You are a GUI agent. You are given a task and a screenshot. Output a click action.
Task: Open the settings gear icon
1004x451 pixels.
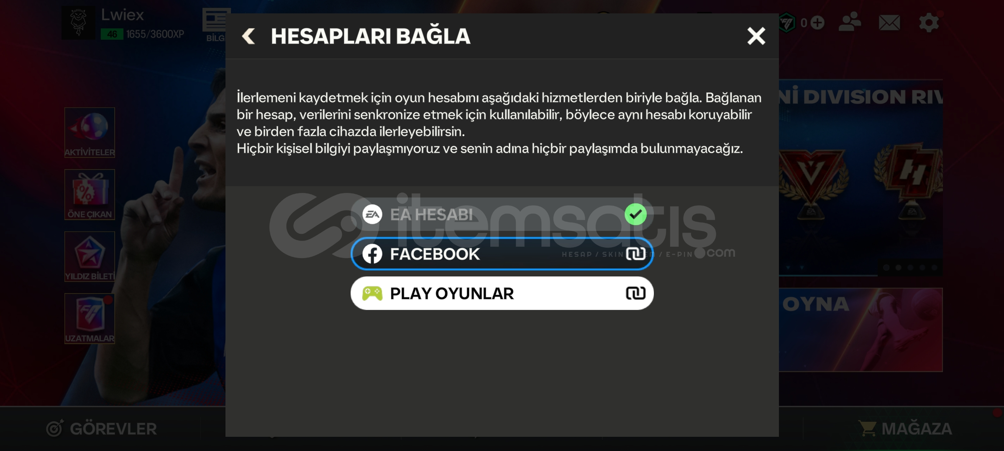[929, 23]
